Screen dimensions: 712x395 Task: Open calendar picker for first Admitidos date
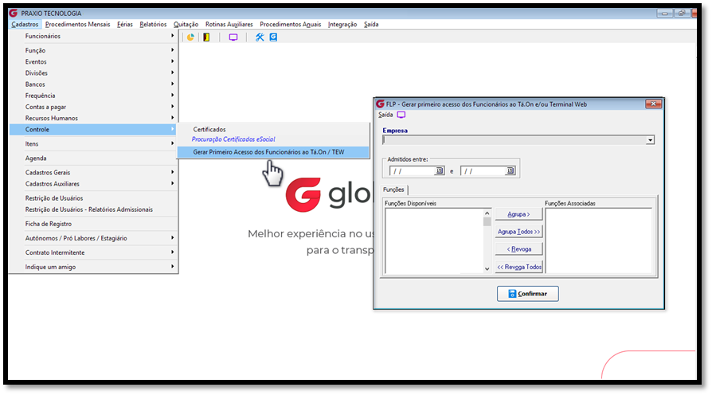439,170
